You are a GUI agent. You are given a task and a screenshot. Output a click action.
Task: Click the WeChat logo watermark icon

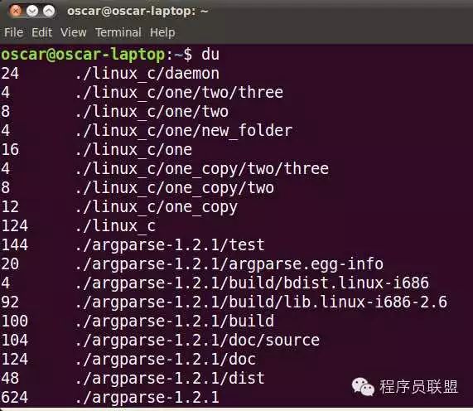click(363, 387)
